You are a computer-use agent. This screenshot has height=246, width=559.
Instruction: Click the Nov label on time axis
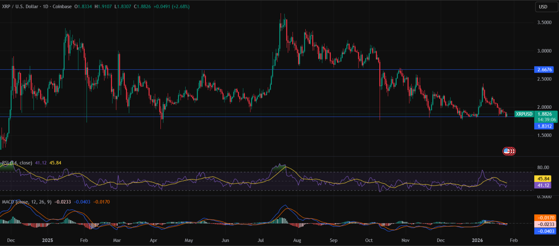(x=405, y=240)
